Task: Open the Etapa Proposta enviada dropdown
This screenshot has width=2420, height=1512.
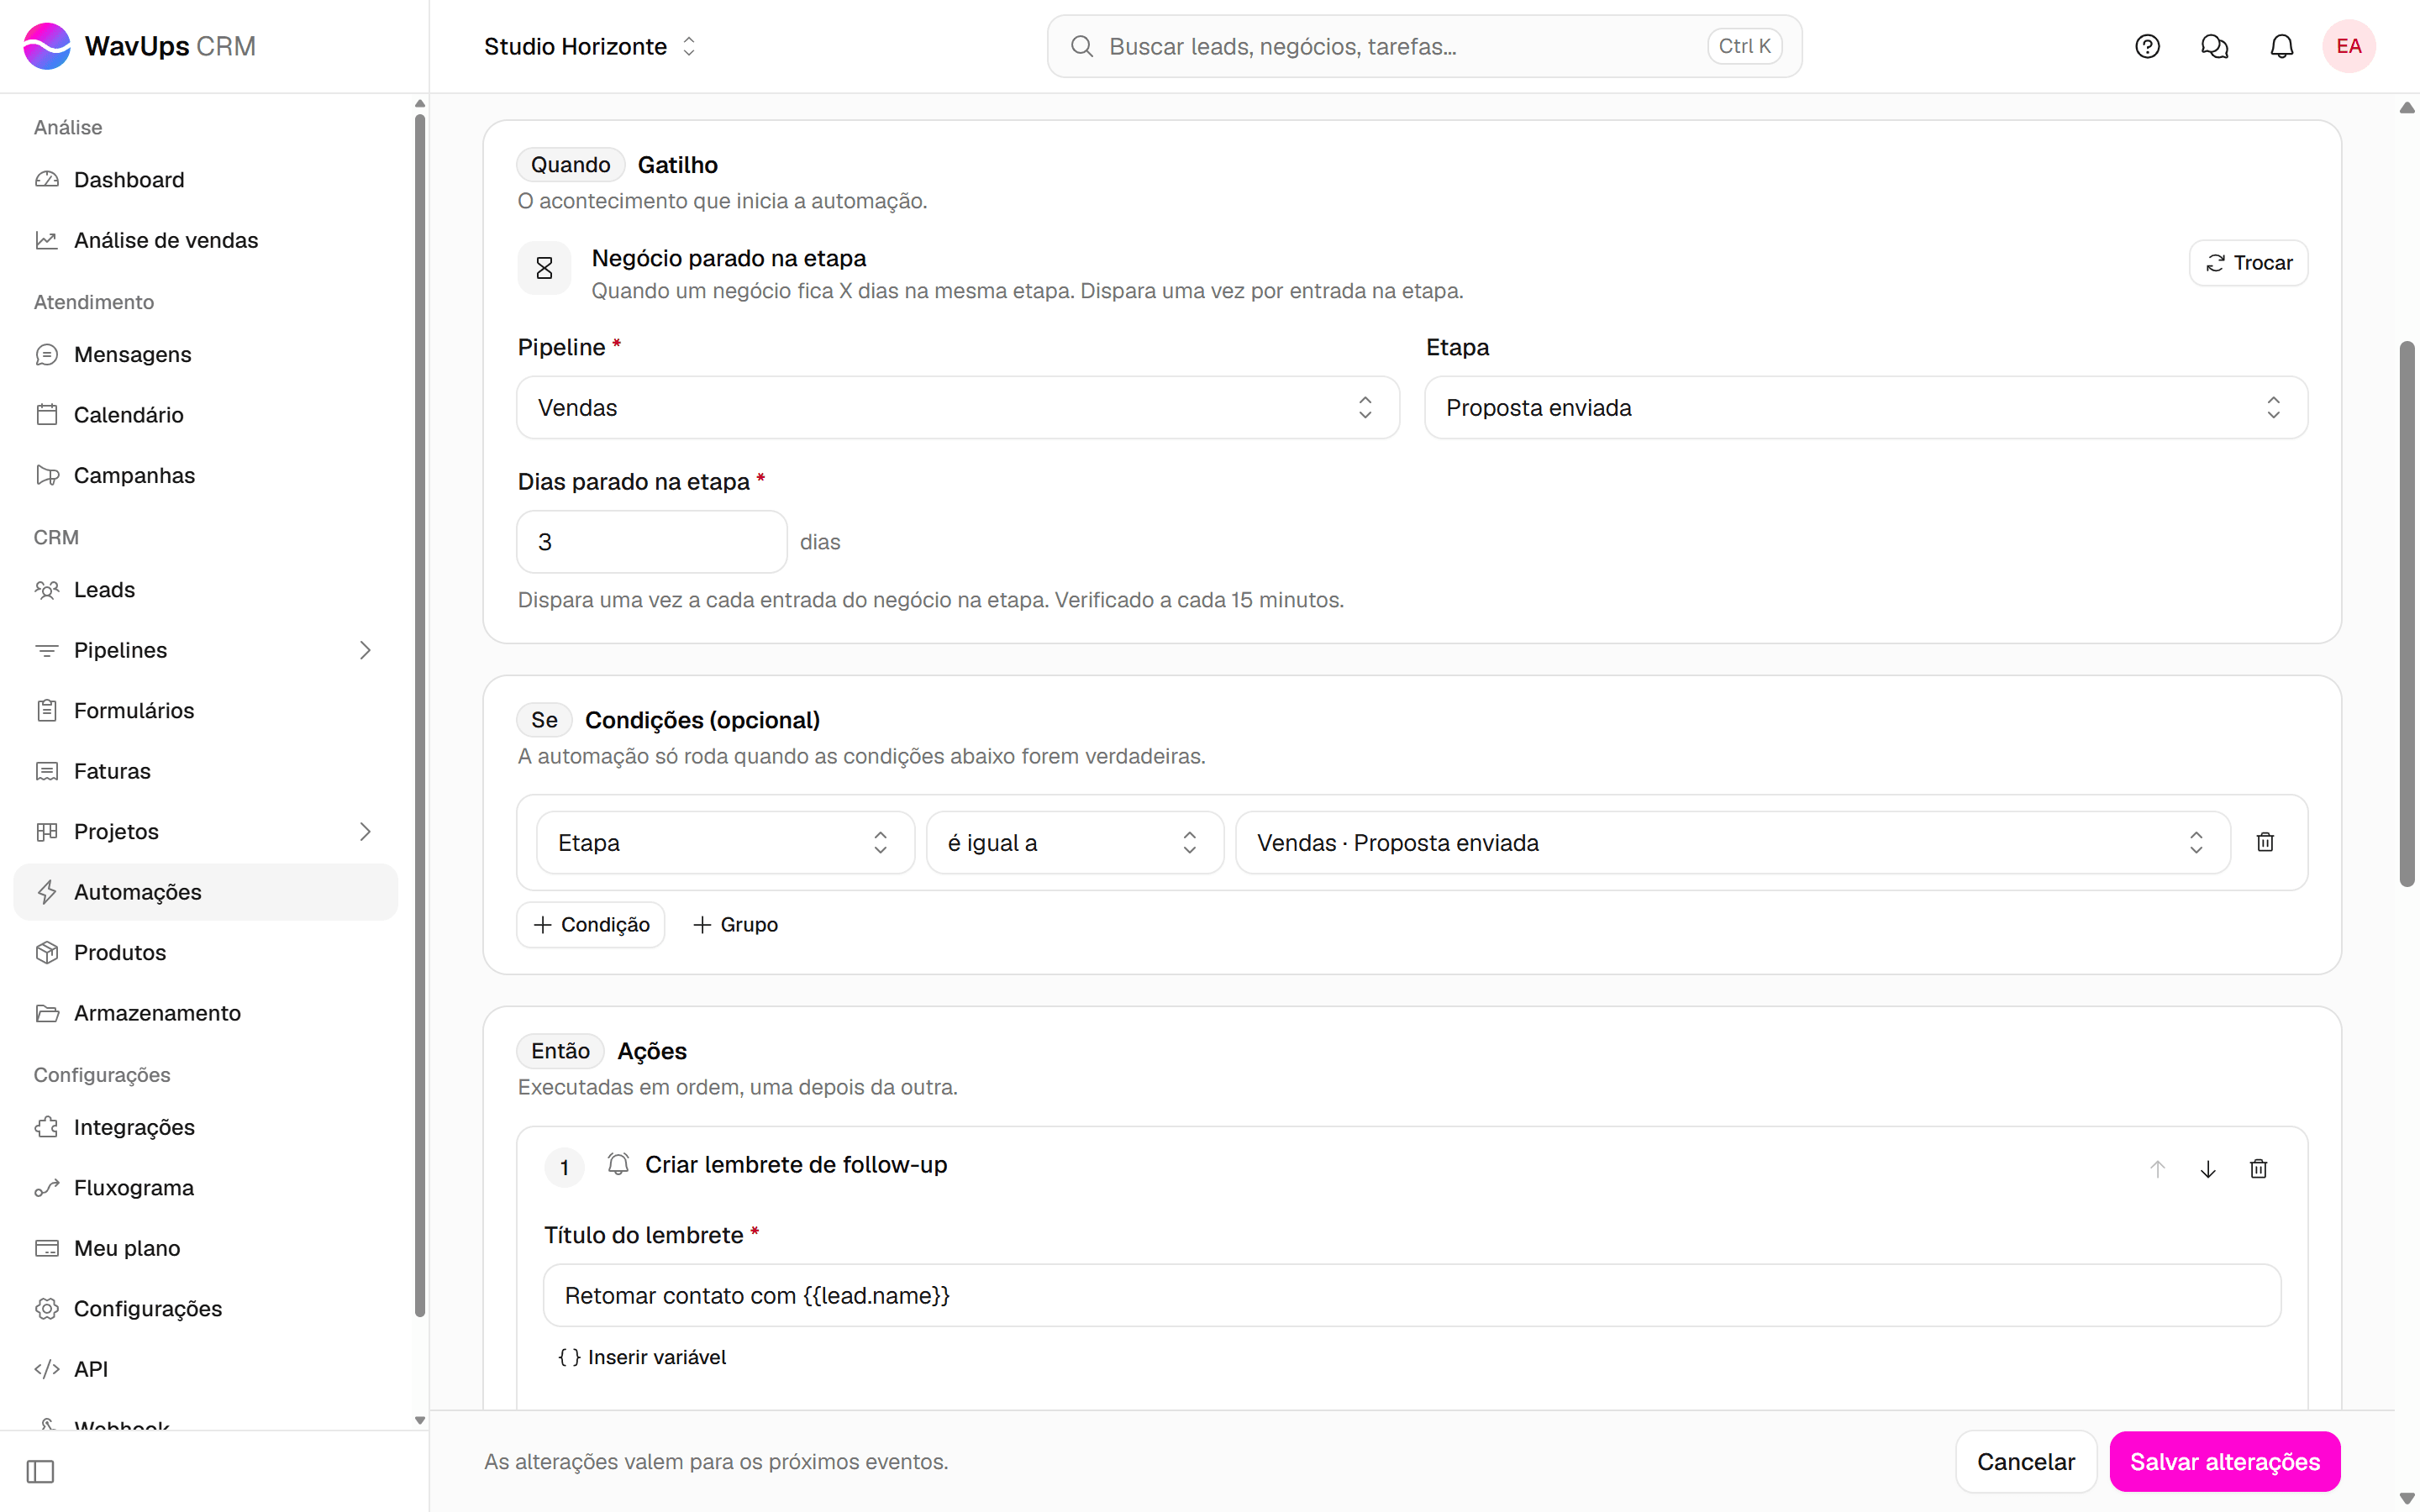Action: tap(1865, 407)
